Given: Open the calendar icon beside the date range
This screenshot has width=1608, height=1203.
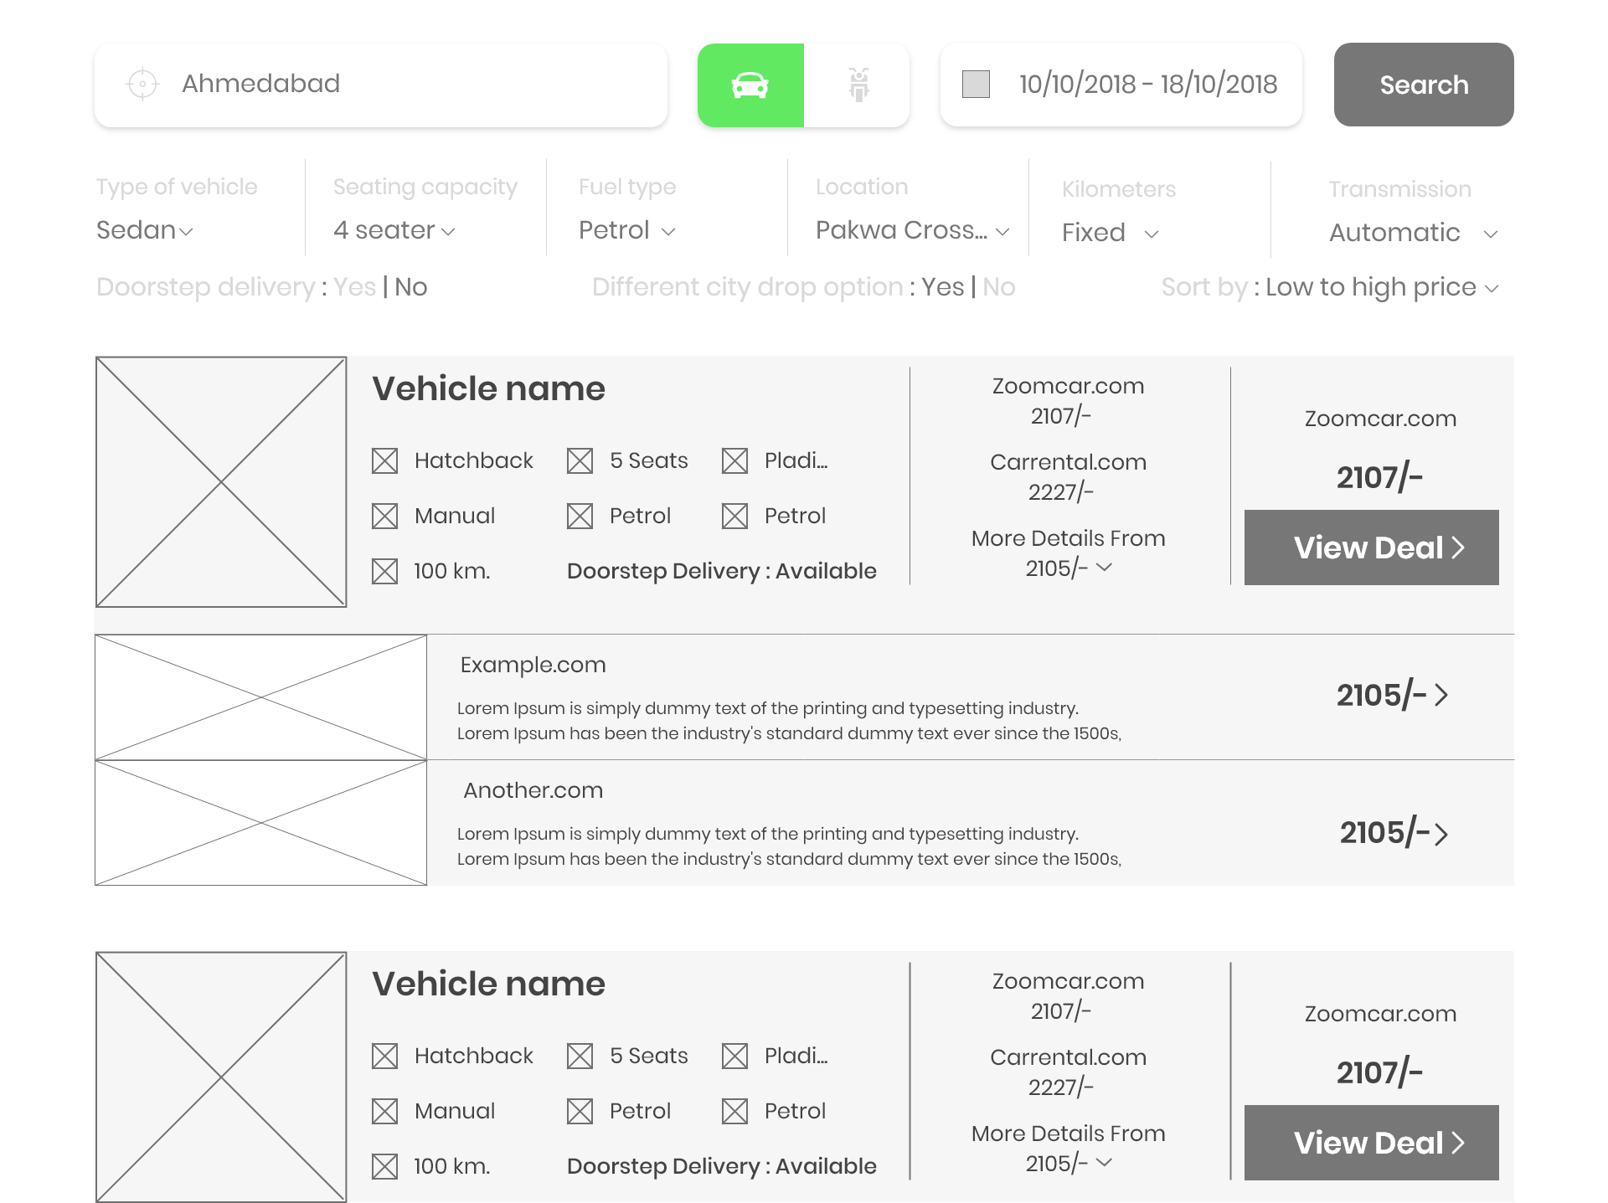Looking at the screenshot, I should coord(976,84).
